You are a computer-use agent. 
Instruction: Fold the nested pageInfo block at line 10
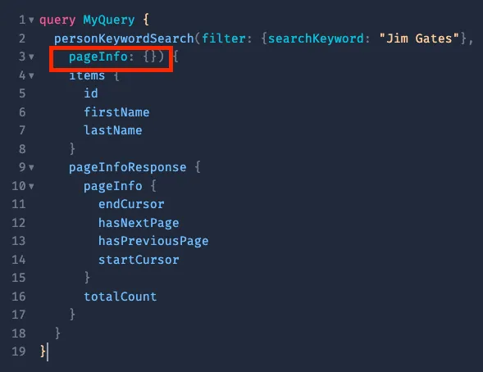click(x=31, y=186)
